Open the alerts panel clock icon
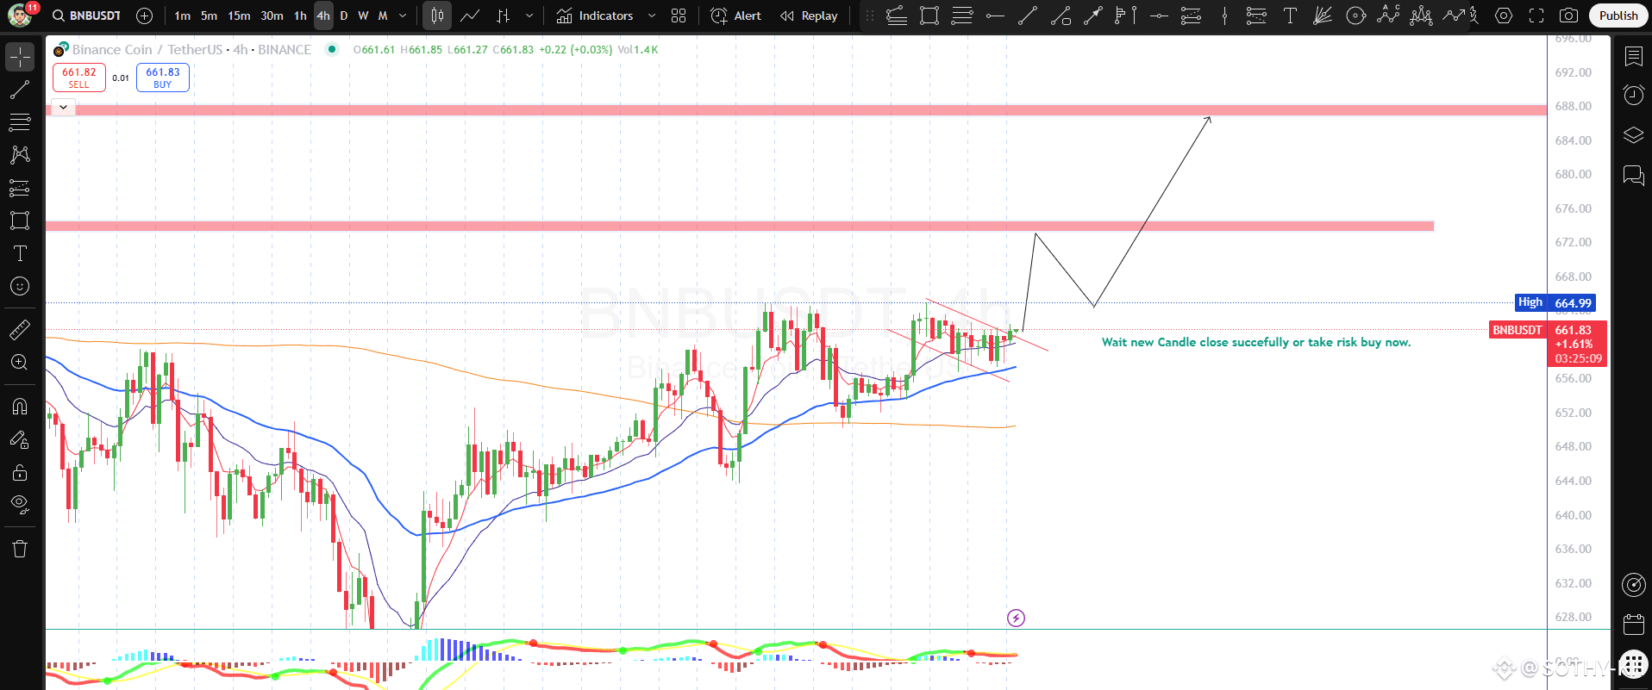 [1634, 95]
